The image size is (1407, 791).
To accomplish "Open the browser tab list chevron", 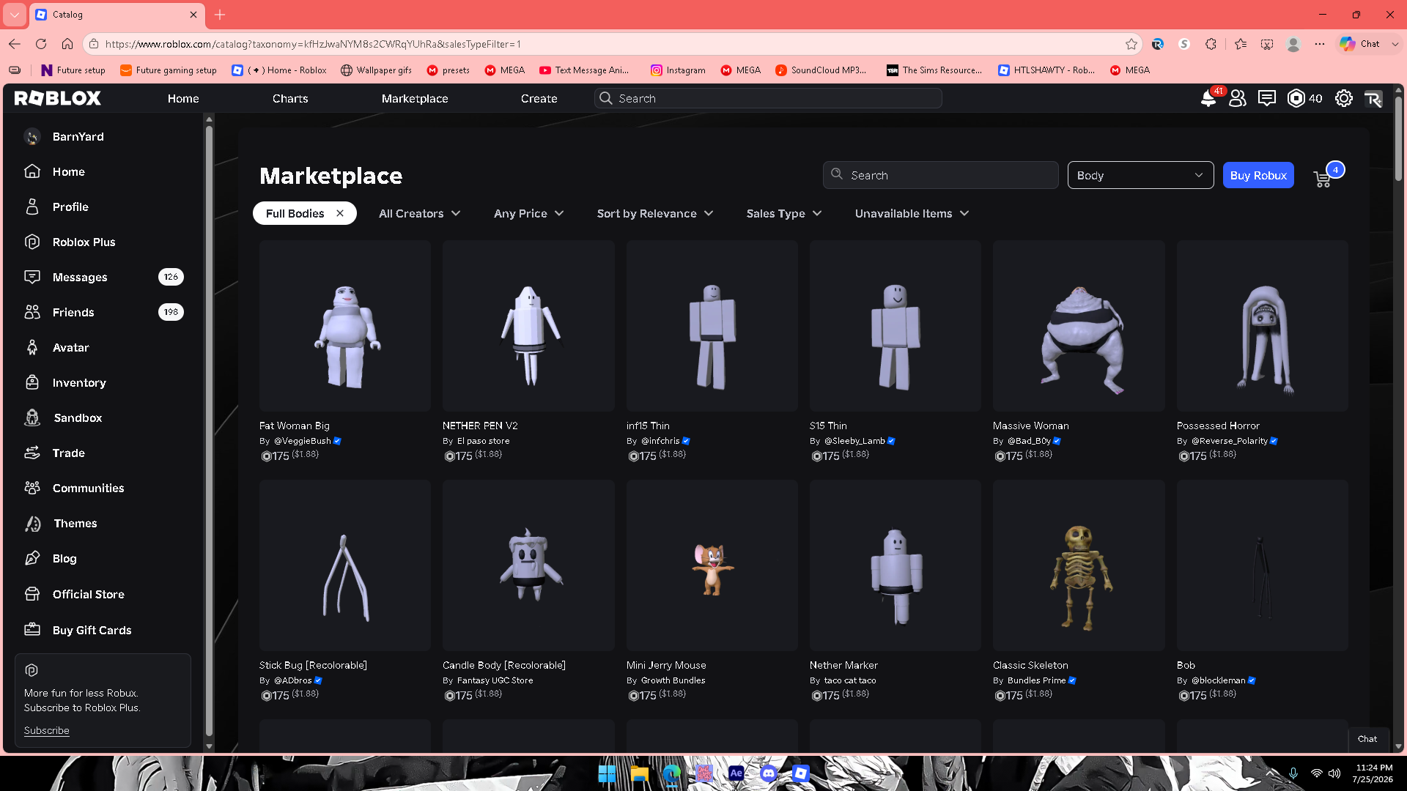I will pyautogui.click(x=15, y=15).
